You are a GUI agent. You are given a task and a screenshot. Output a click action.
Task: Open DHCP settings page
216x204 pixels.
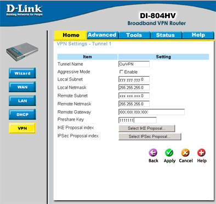click(x=22, y=115)
